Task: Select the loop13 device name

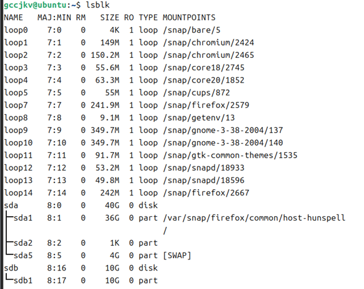Action: [18, 181]
